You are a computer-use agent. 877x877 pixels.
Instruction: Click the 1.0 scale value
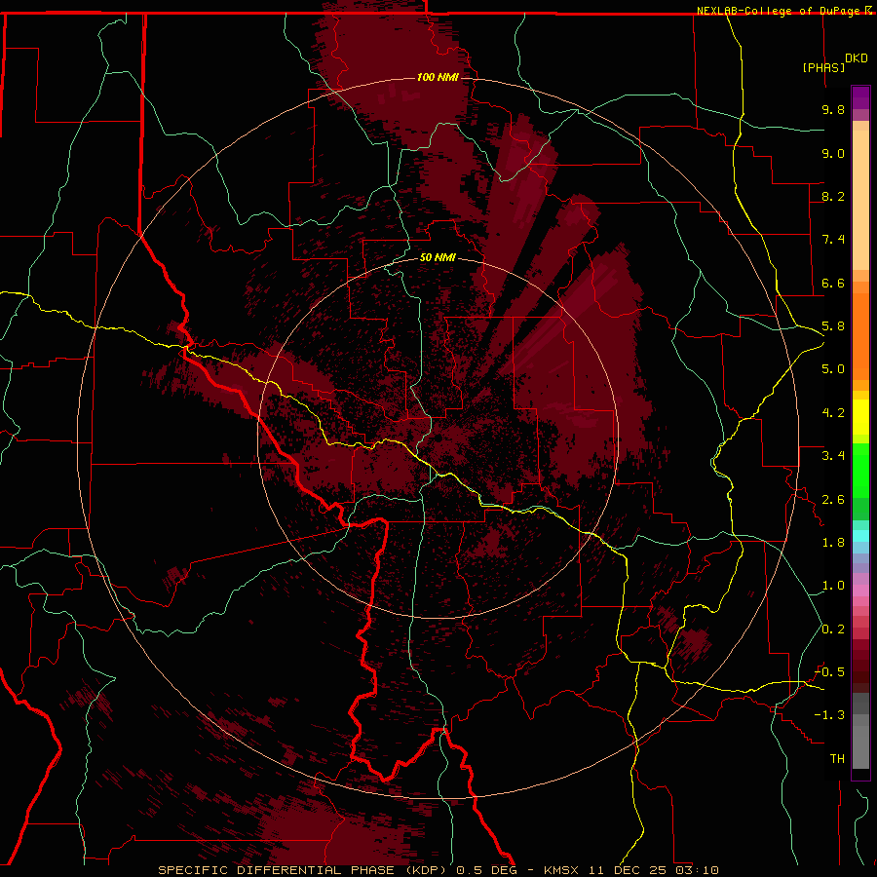click(833, 586)
